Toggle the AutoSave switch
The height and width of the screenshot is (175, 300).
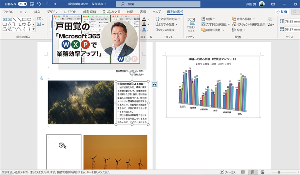coord(22,4)
